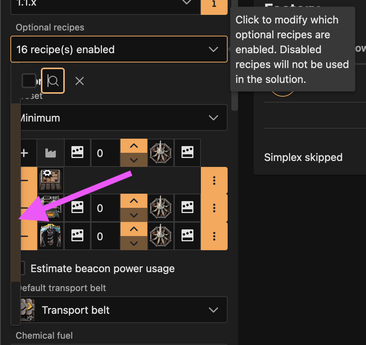Open the 16 recipes enabled dropdown
The image size is (366, 345).
tap(119, 49)
